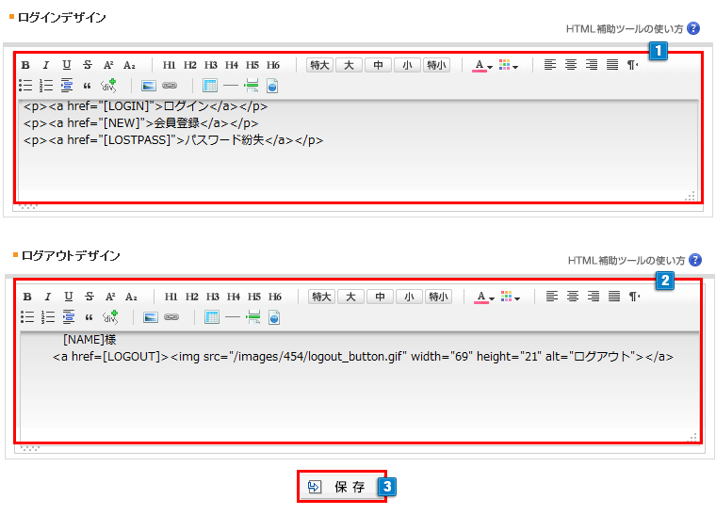Toggle bold in the login design toolbar

(x=25, y=65)
